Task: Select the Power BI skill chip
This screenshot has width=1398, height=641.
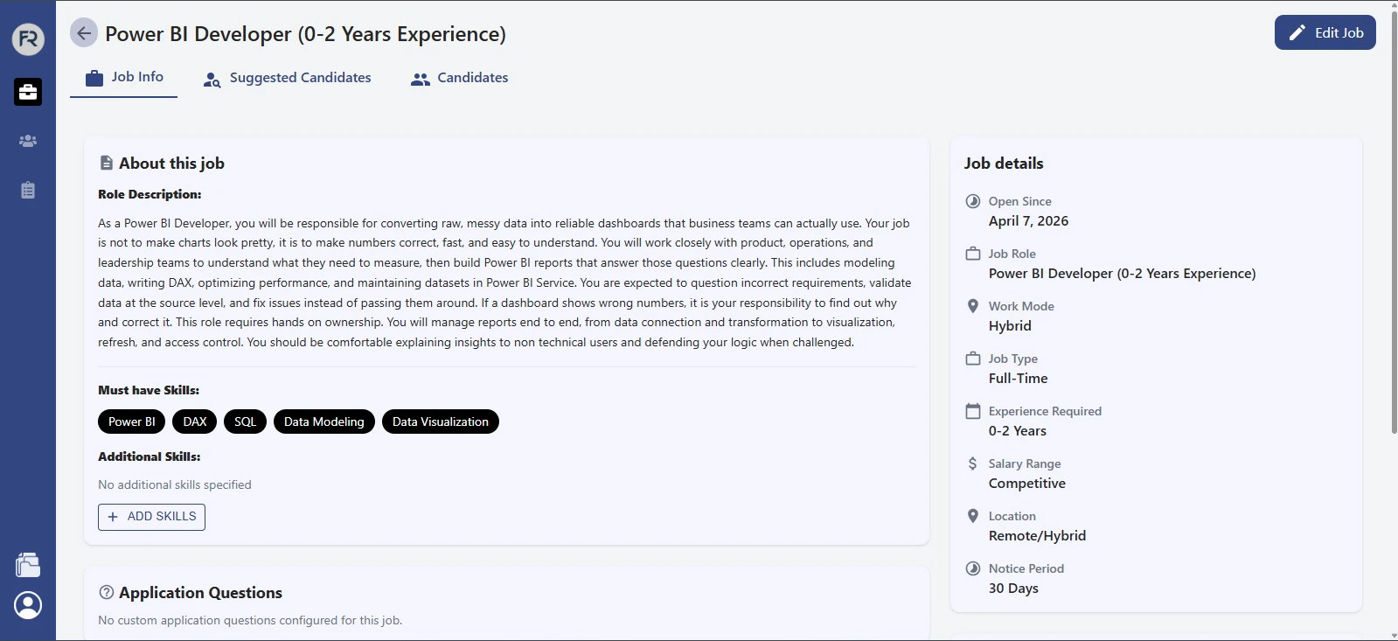Action: [132, 422]
